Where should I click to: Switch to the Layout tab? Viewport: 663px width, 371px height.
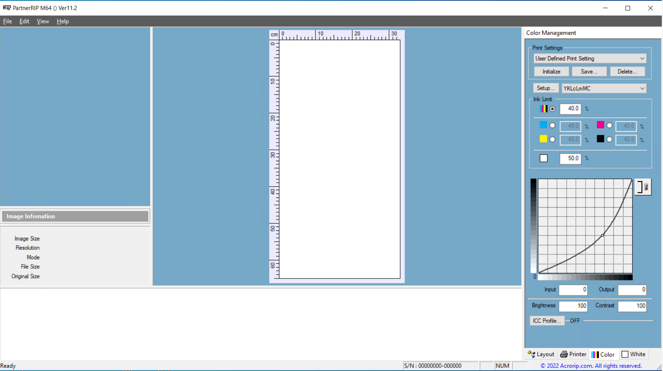click(x=541, y=354)
